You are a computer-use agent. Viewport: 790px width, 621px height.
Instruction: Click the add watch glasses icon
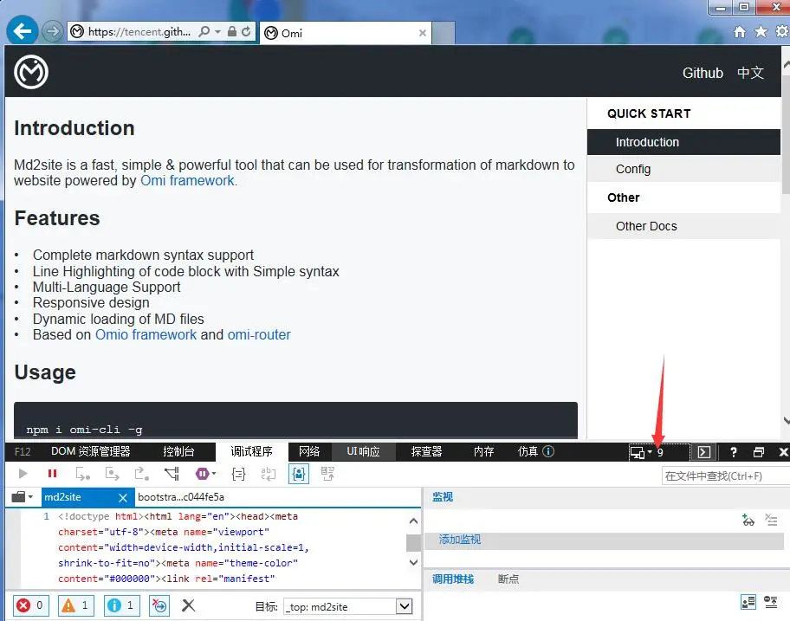(x=748, y=520)
